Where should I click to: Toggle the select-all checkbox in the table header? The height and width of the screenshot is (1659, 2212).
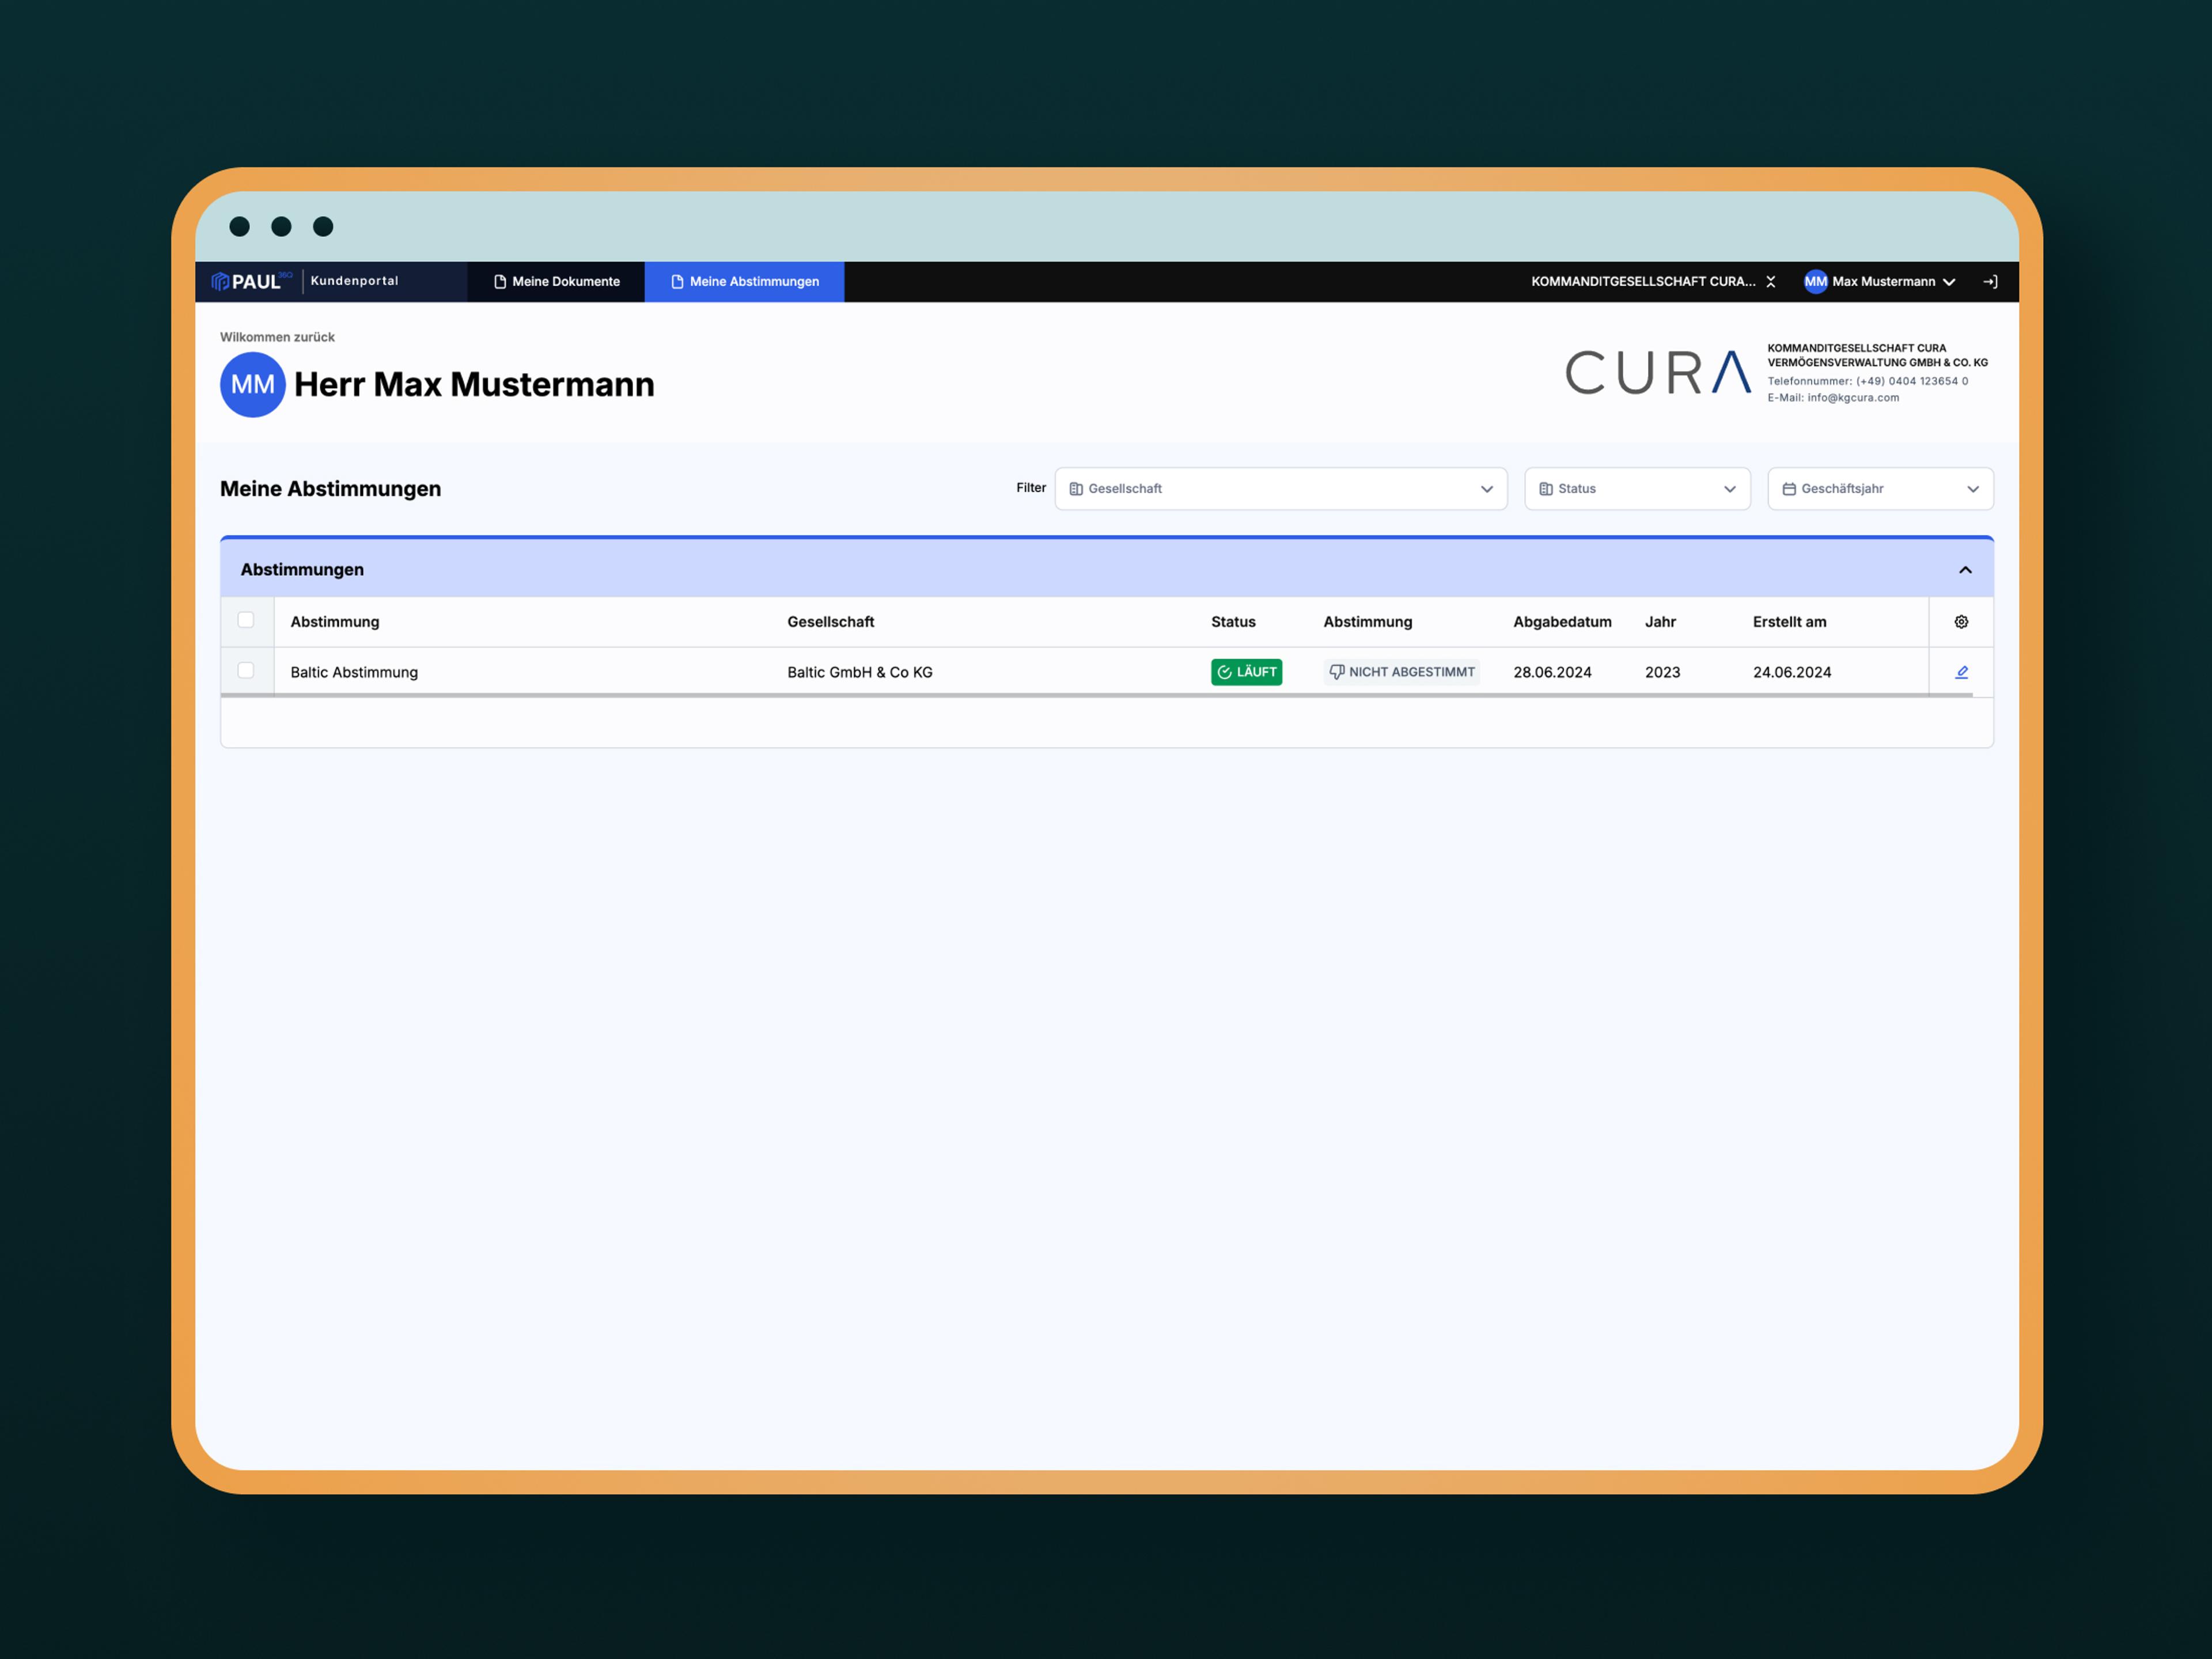pos(246,620)
